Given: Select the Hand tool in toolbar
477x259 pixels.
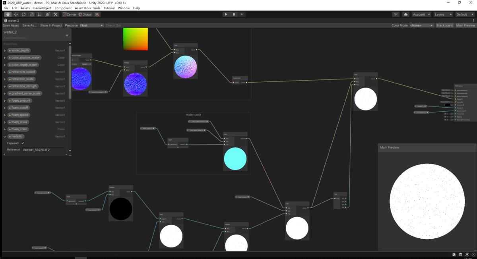Looking at the screenshot, I should point(8,14).
